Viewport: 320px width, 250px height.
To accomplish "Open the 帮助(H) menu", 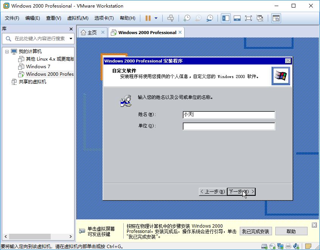I will (127, 18).
